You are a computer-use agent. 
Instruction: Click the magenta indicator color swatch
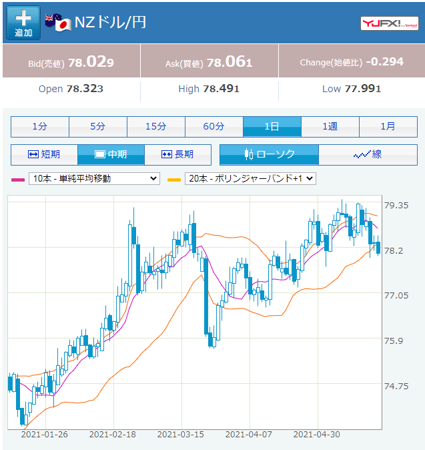(18, 180)
